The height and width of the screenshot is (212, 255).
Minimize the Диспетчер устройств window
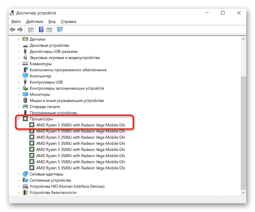[207, 13]
